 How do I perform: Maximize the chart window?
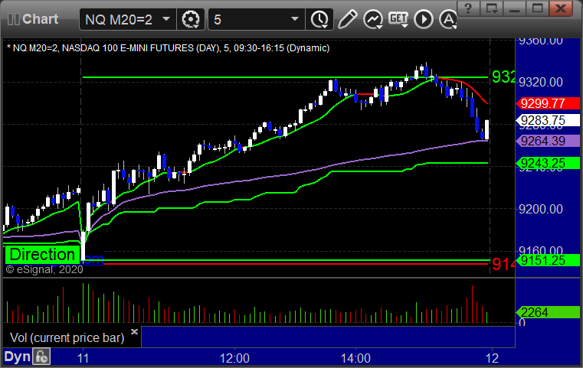(x=537, y=8)
